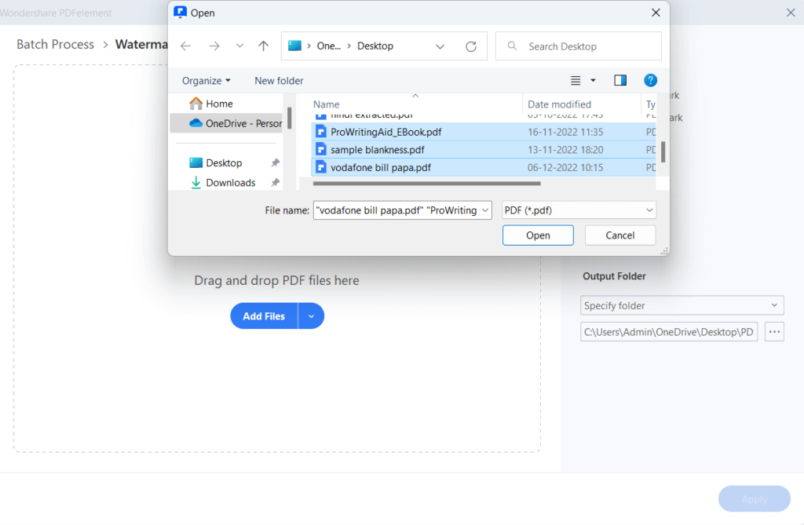Select OneDrive - Personal in navigation pane
This screenshot has width=804, height=525.
[226, 123]
